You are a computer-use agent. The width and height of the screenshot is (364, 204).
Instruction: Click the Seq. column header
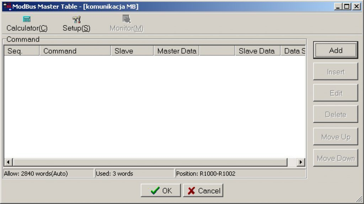pyautogui.click(x=22, y=51)
